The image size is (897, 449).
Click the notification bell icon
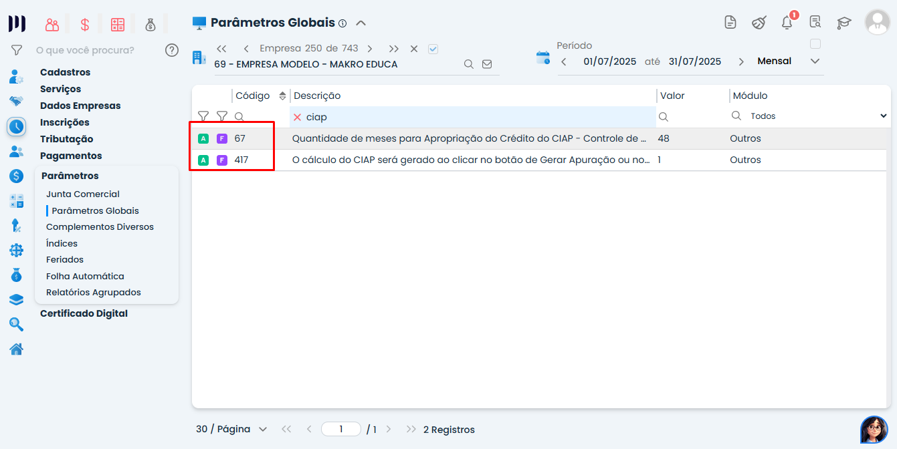point(787,23)
